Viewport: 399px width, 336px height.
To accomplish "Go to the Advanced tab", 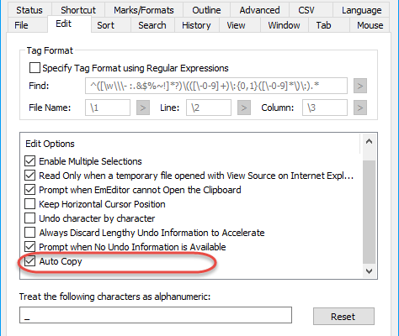I will point(259,10).
